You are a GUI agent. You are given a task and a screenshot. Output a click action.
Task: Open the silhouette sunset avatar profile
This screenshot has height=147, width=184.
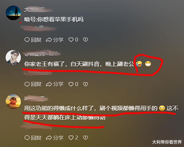(13, 13)
